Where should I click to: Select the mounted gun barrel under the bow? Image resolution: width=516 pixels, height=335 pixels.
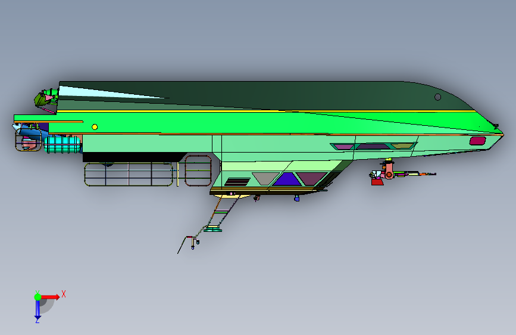(416, 174)
